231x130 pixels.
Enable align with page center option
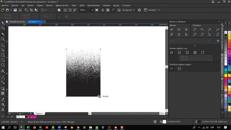pos(187,52)
